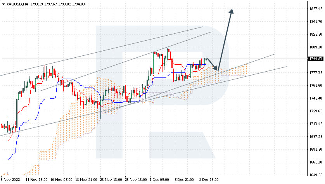The image size is (325, 184).
Task: Select the current price tag 1794.83
Action: point(316,59)
